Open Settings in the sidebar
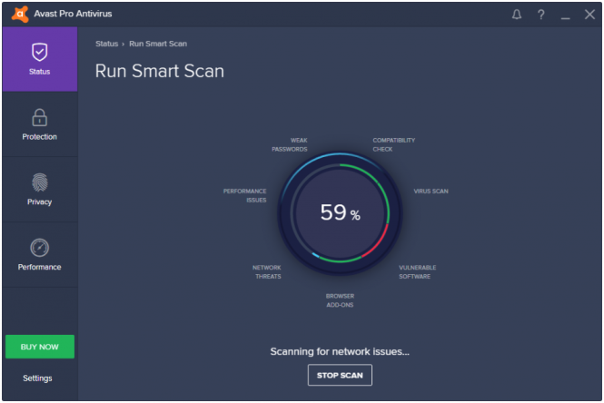This screenshot has height=403, width=604. [x=37, y=378]
